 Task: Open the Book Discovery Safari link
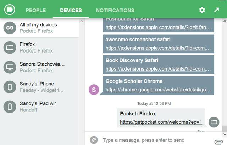(158, 68)
